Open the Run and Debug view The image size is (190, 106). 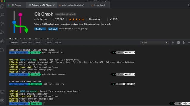2,32
